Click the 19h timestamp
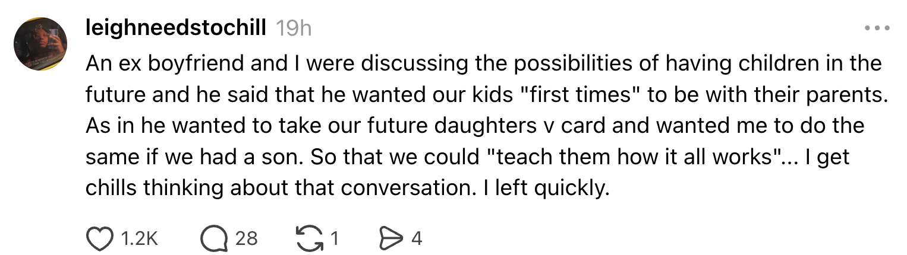 point(294,28)
